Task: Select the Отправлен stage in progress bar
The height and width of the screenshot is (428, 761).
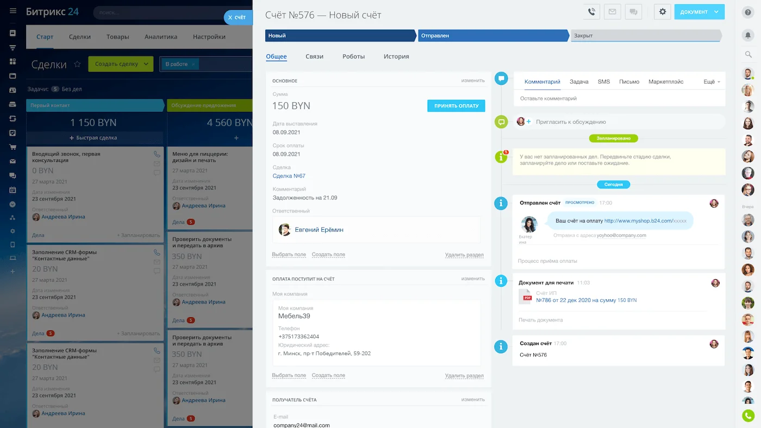Action: coord(492,36)
